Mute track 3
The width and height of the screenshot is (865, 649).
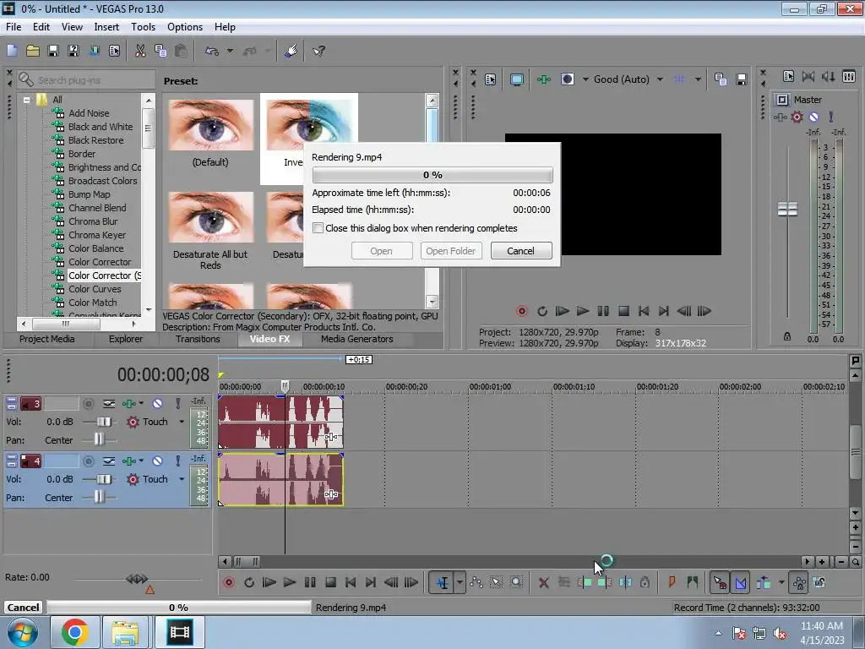point(157,403)
